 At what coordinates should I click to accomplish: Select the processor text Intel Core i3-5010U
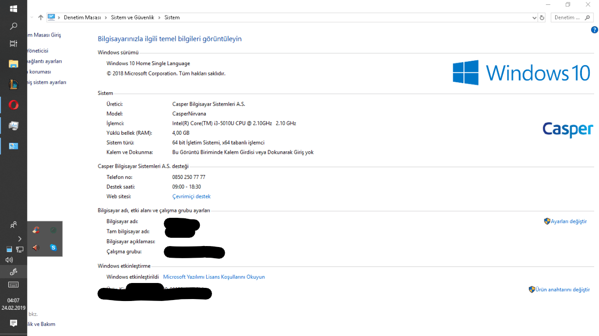234,123
